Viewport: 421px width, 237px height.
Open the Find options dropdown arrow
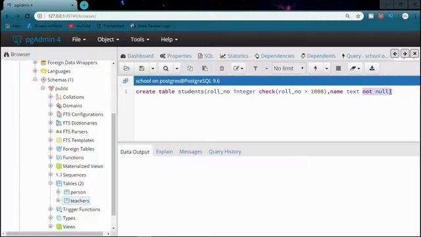tap(177, 68)
